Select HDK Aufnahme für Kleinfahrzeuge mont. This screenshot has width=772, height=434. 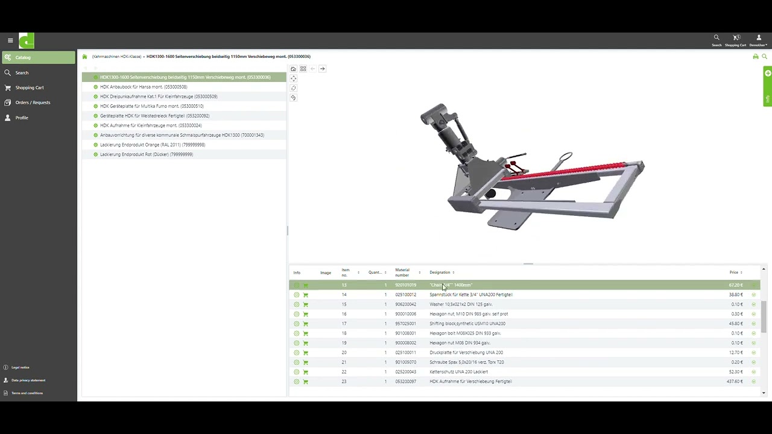[x=184, y=125]
